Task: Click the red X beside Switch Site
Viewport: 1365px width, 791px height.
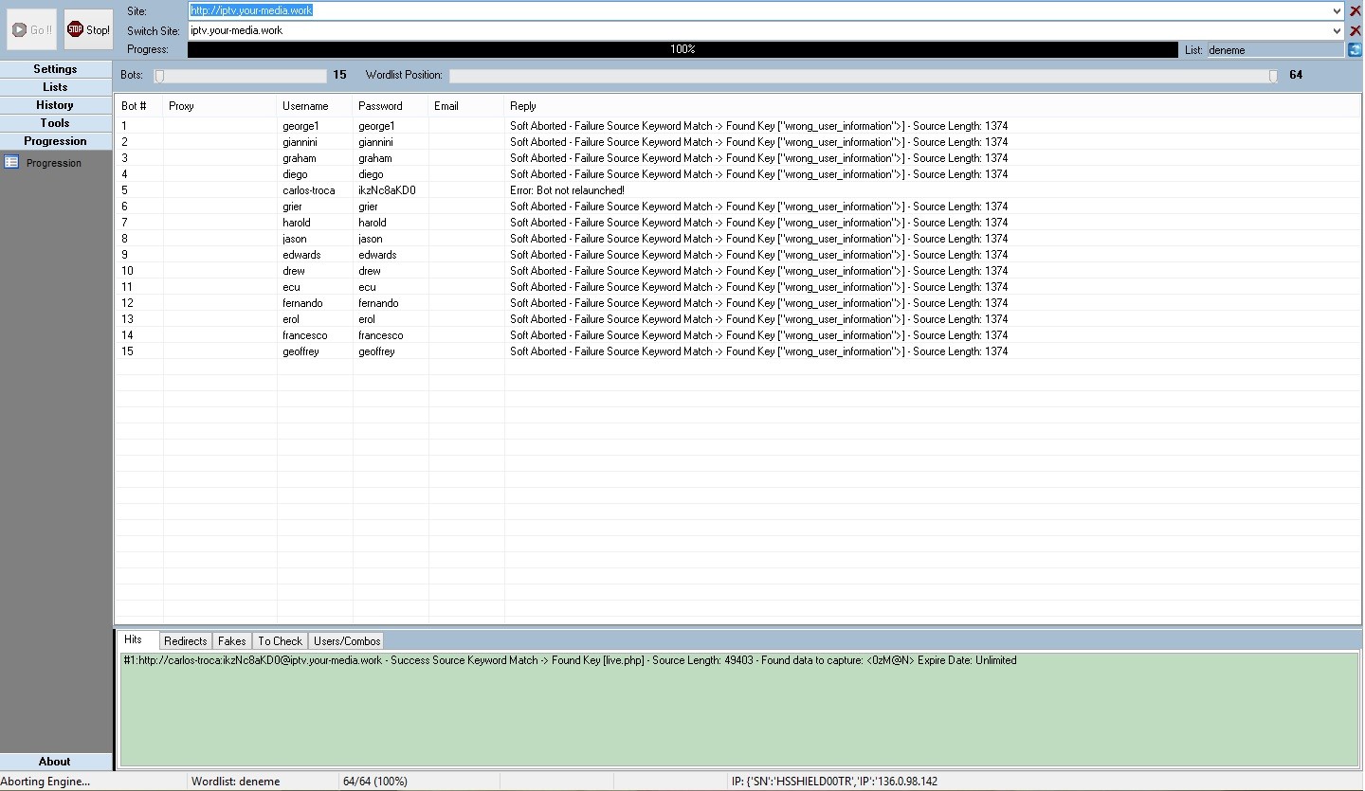Action: (x=1356, y=30)
